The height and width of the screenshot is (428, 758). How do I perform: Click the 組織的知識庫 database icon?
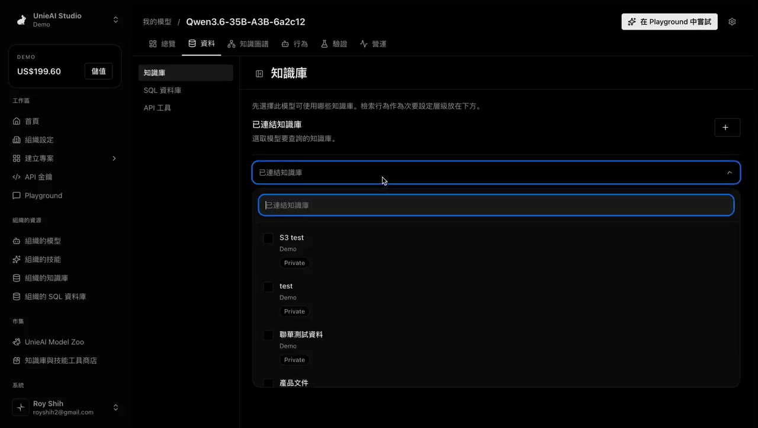17,278
